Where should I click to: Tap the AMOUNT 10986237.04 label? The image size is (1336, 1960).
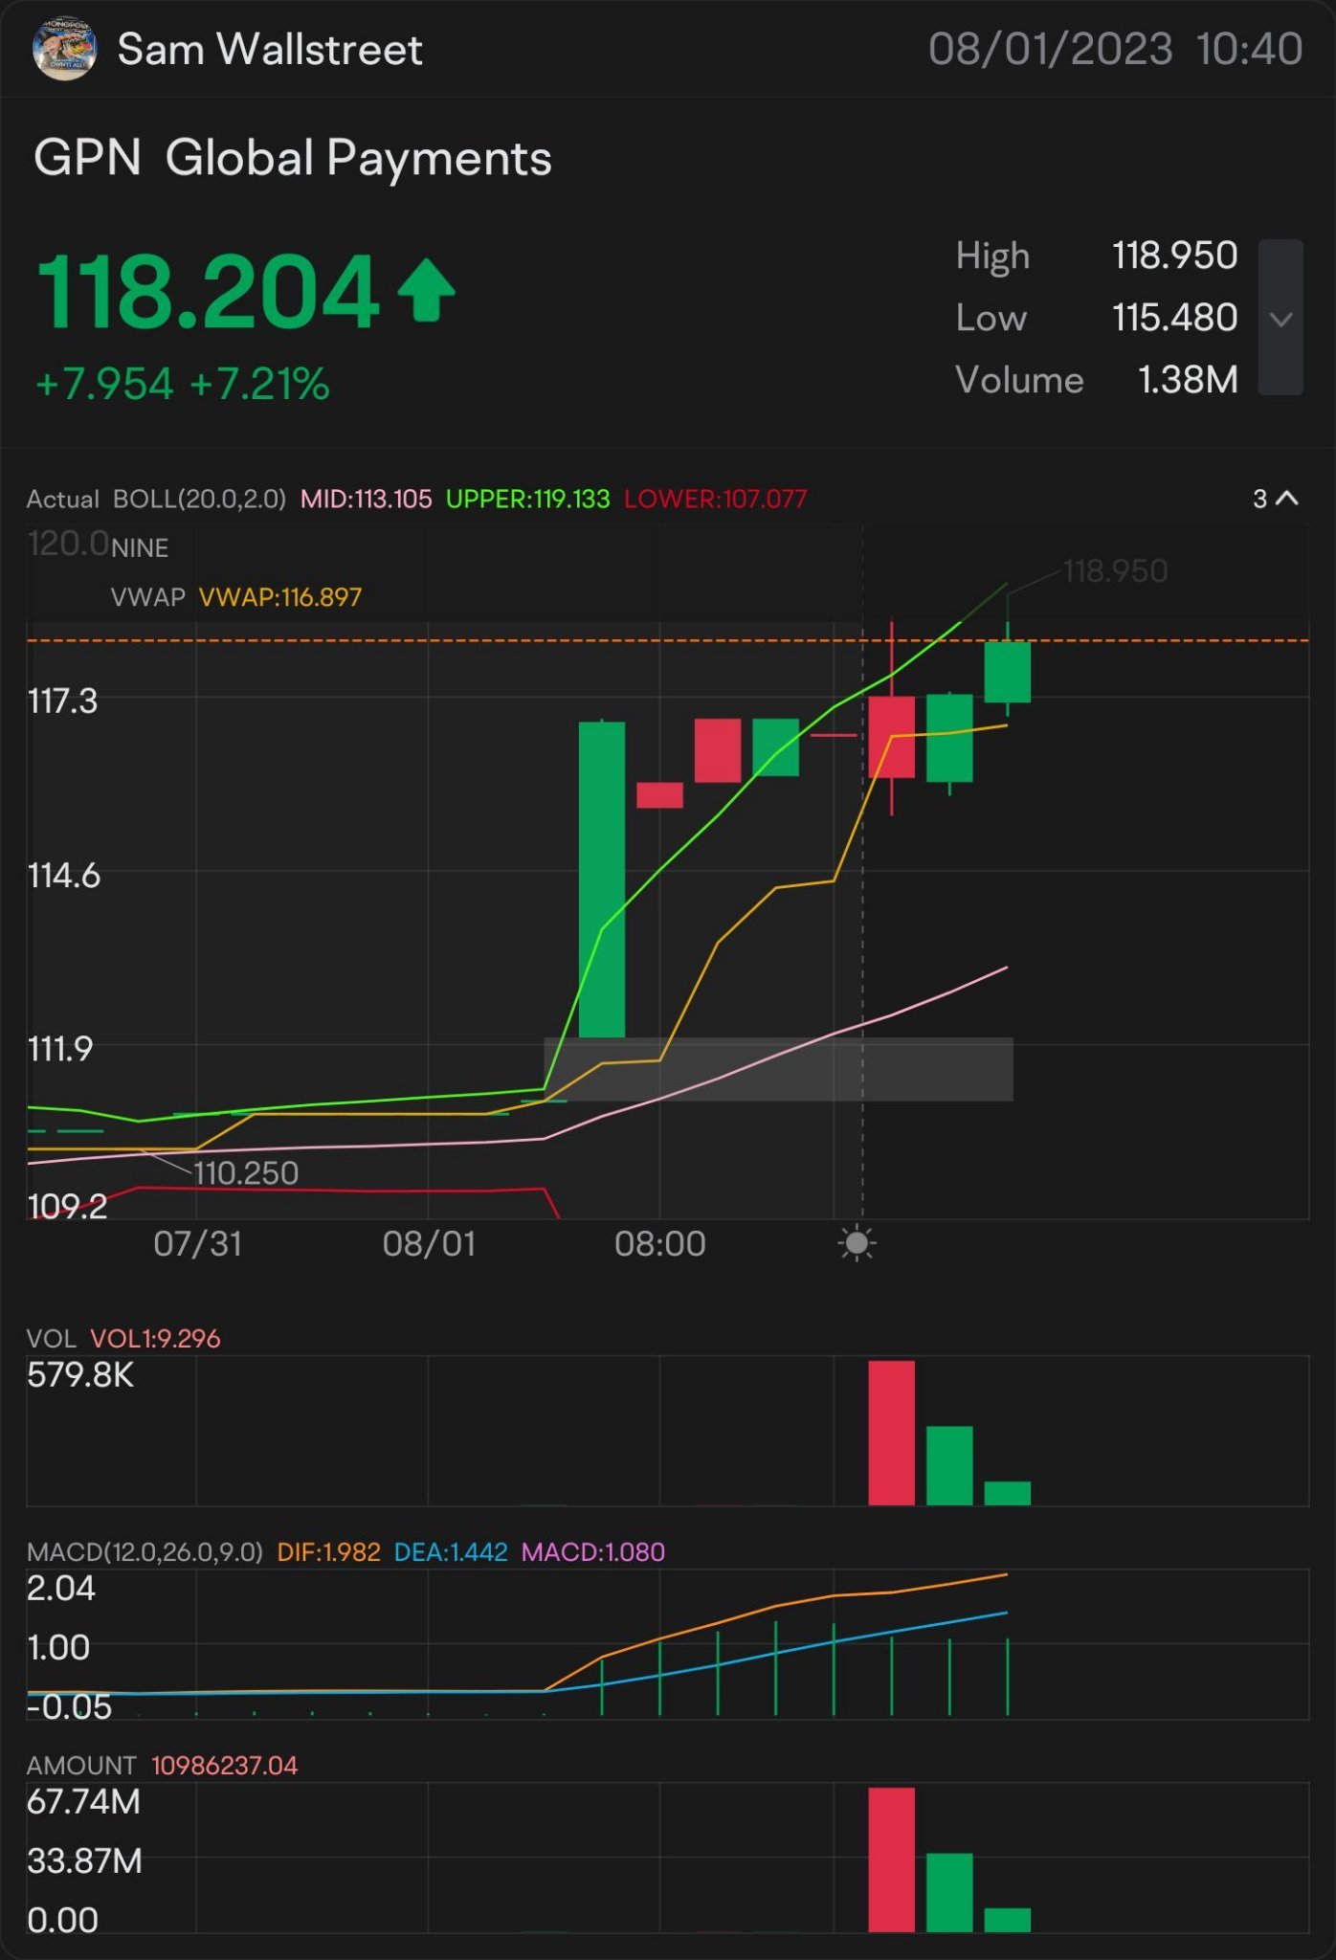(162, 1765)
